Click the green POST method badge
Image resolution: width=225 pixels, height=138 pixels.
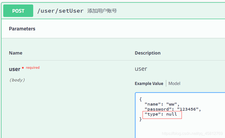click(x=18, y=11)
